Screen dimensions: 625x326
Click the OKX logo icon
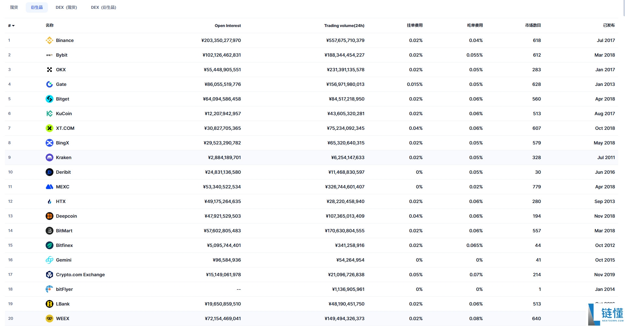49,70
